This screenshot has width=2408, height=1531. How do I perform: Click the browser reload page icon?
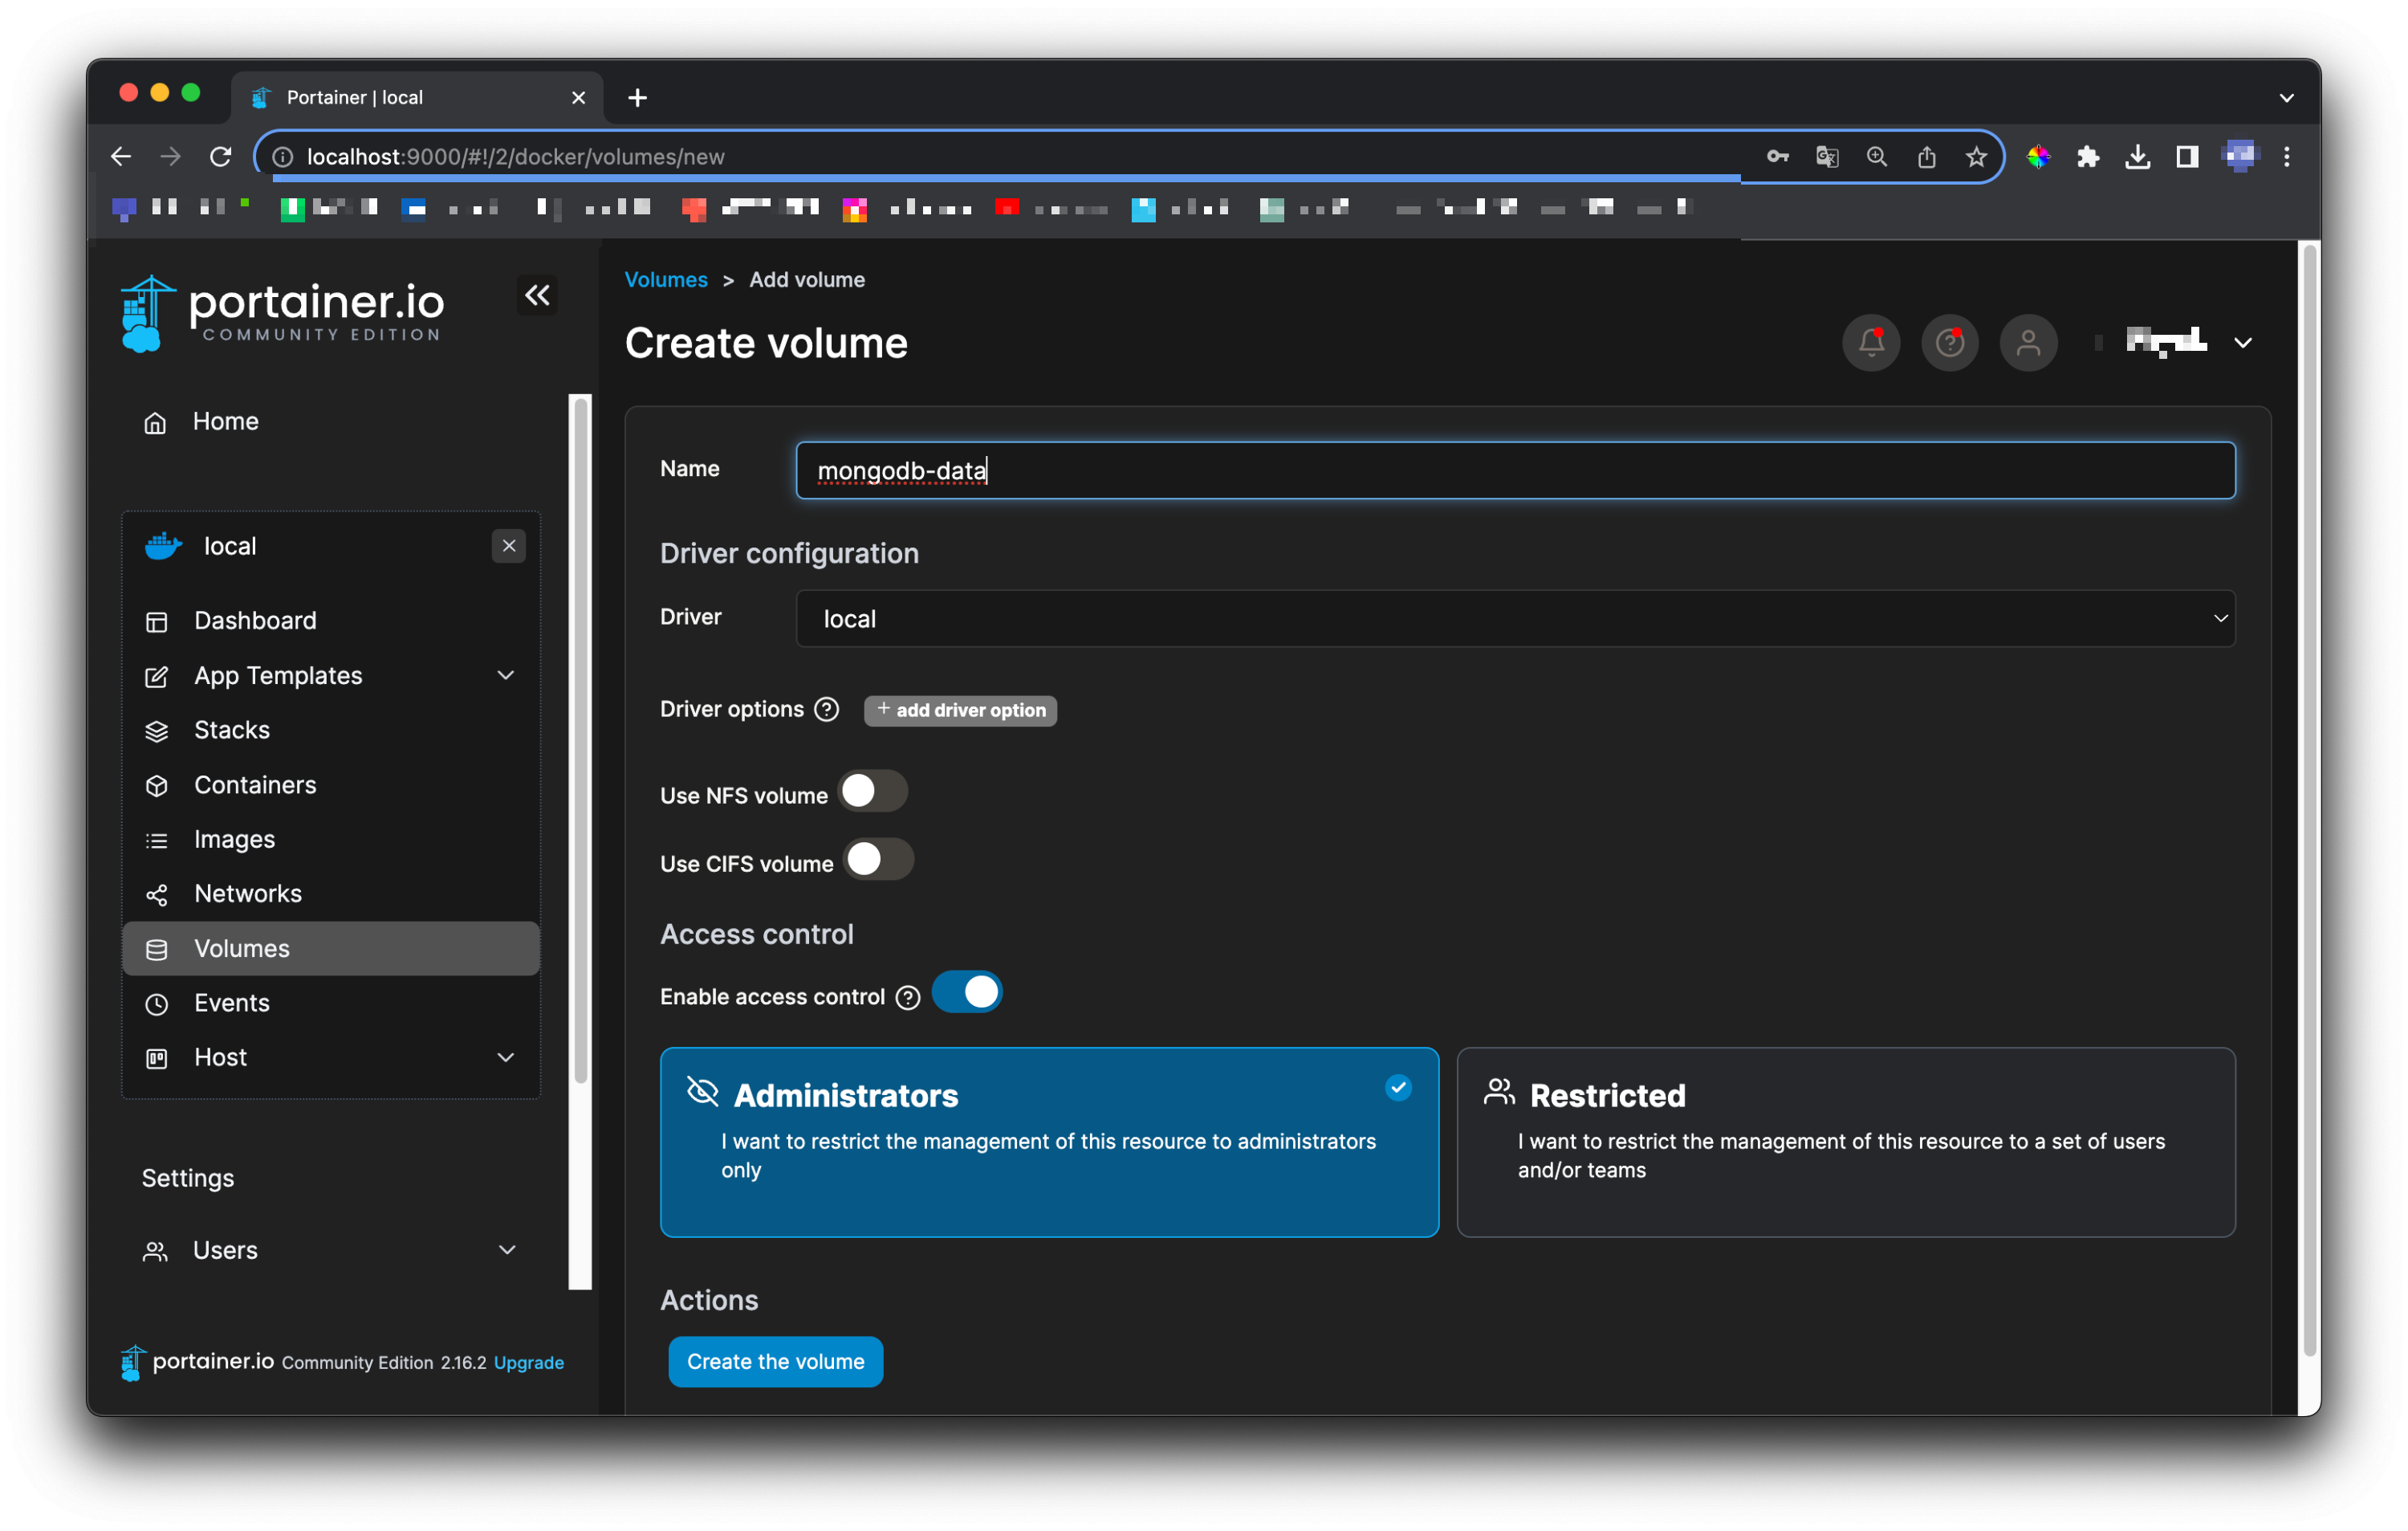coord(221,157)
